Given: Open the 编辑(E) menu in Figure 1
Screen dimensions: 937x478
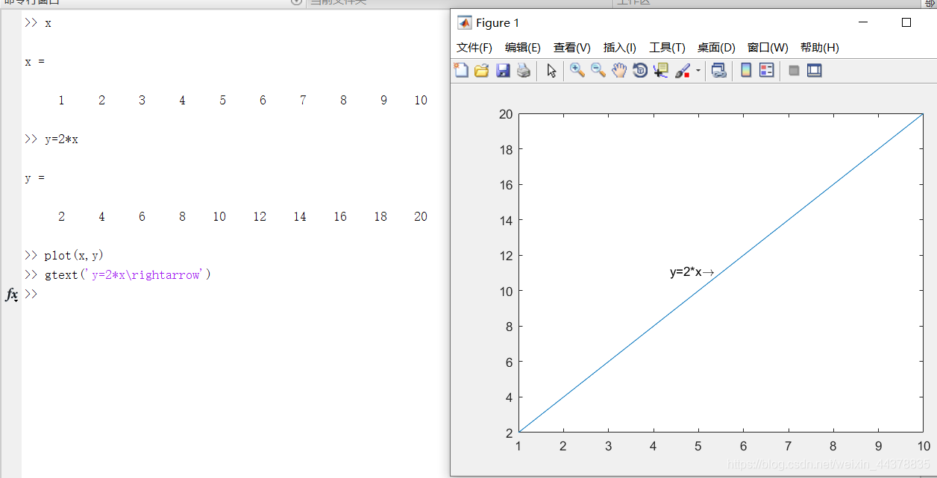Looking at the screenshot, I should click(x=523, y=48).
